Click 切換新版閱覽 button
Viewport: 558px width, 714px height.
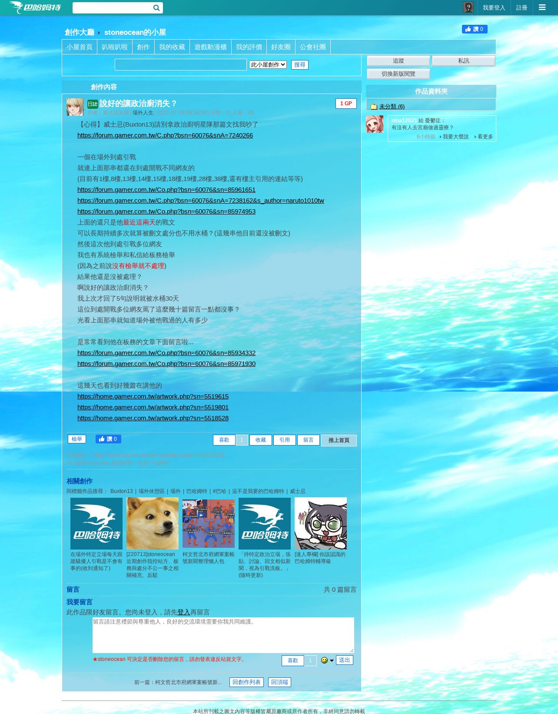pyautogui.click(x=399, y=74)
